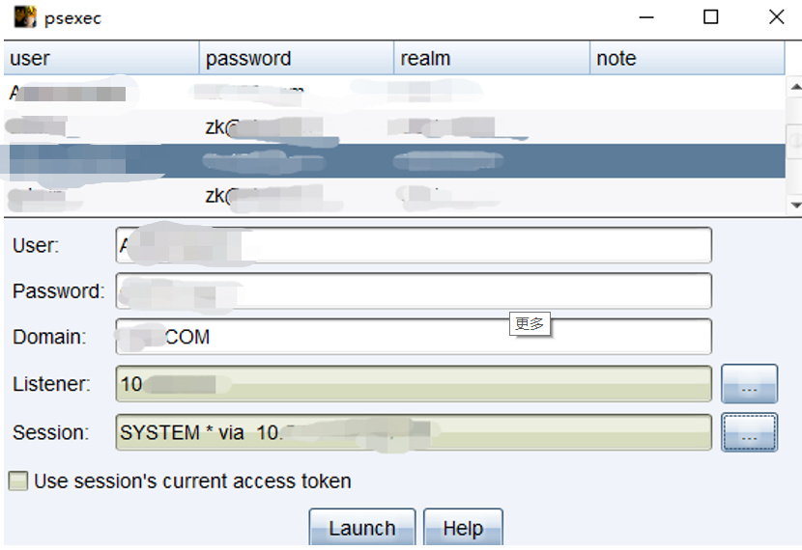Enable Use session's current access token
802x550 pixels.
coord(18,481)
